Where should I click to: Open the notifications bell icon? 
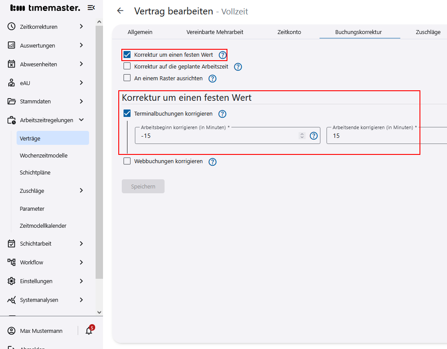pos(89,331)
